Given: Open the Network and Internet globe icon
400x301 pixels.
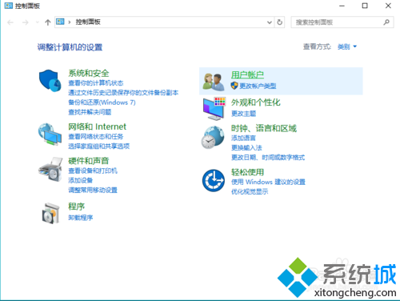Looking at the screenshot, I should click(50, 134).
